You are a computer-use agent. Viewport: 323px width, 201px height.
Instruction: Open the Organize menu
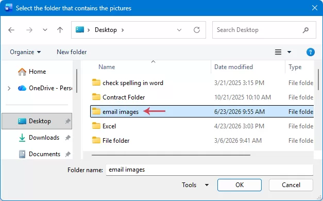[x=25, y=52]
